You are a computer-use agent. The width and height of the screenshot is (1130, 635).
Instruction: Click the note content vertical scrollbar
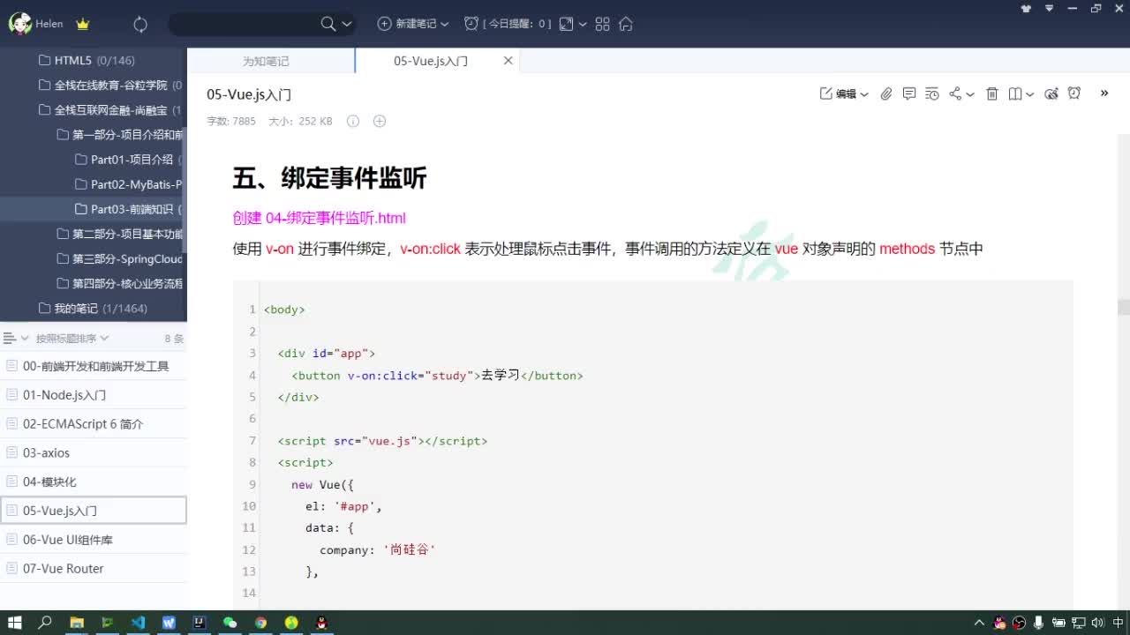[x=1124, y=307]
